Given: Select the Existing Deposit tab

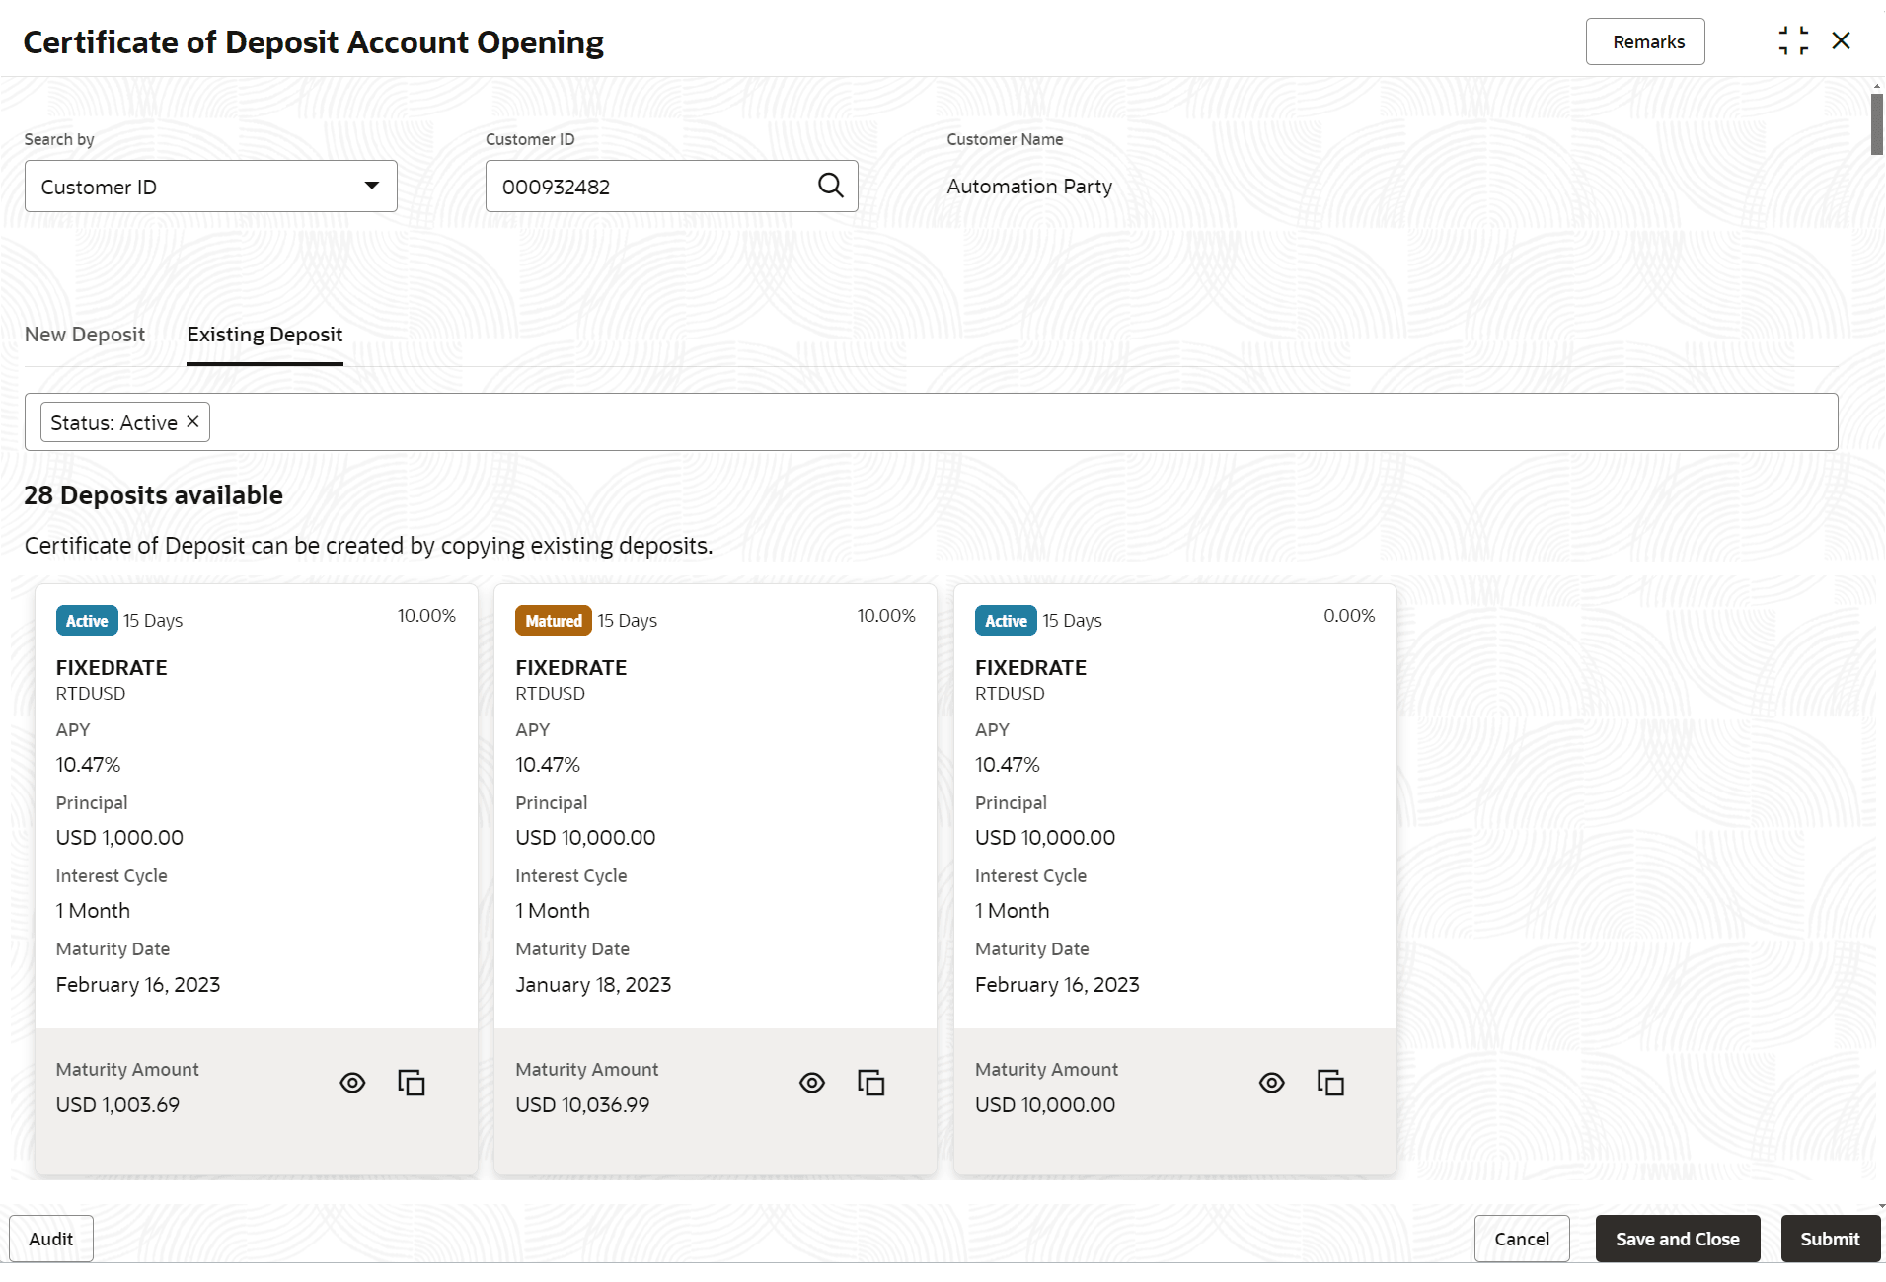Looking at the screenshot, I should coord(264,335).
